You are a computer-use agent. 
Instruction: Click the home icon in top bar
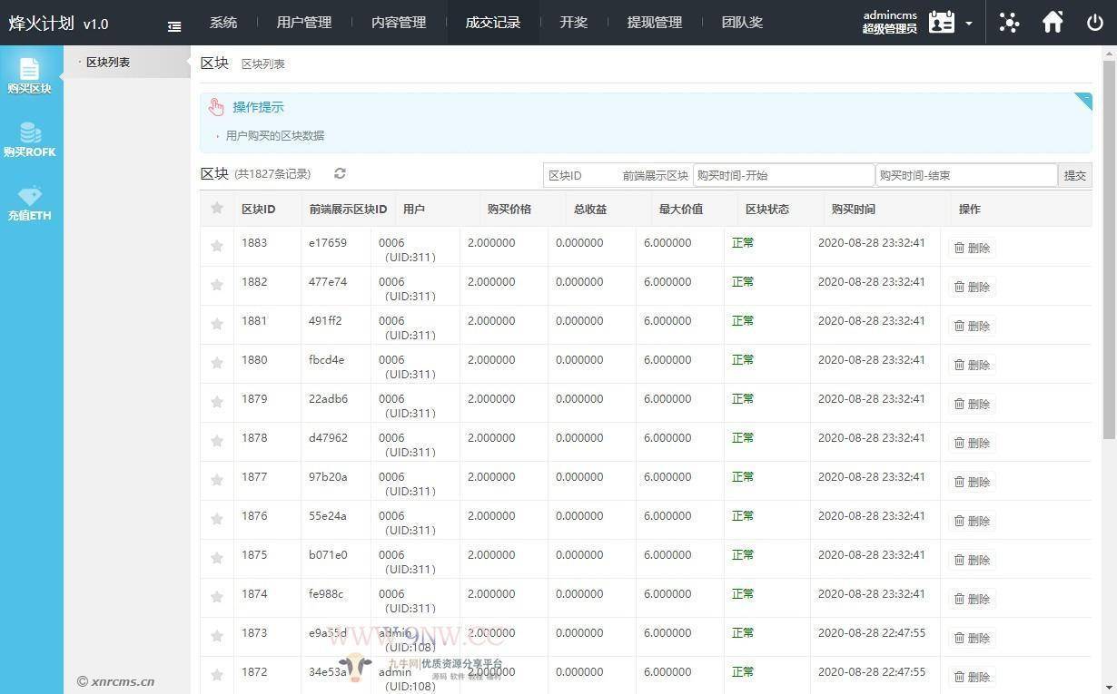pos(1053,22)
